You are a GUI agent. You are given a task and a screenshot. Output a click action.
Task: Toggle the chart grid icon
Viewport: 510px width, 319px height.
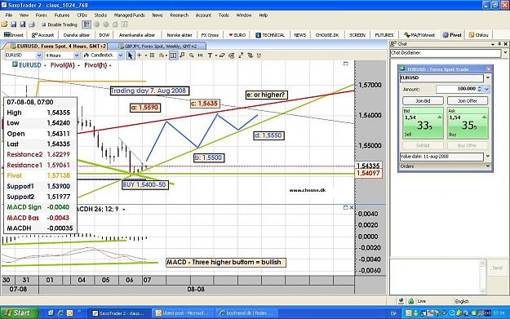click(152, 55)
